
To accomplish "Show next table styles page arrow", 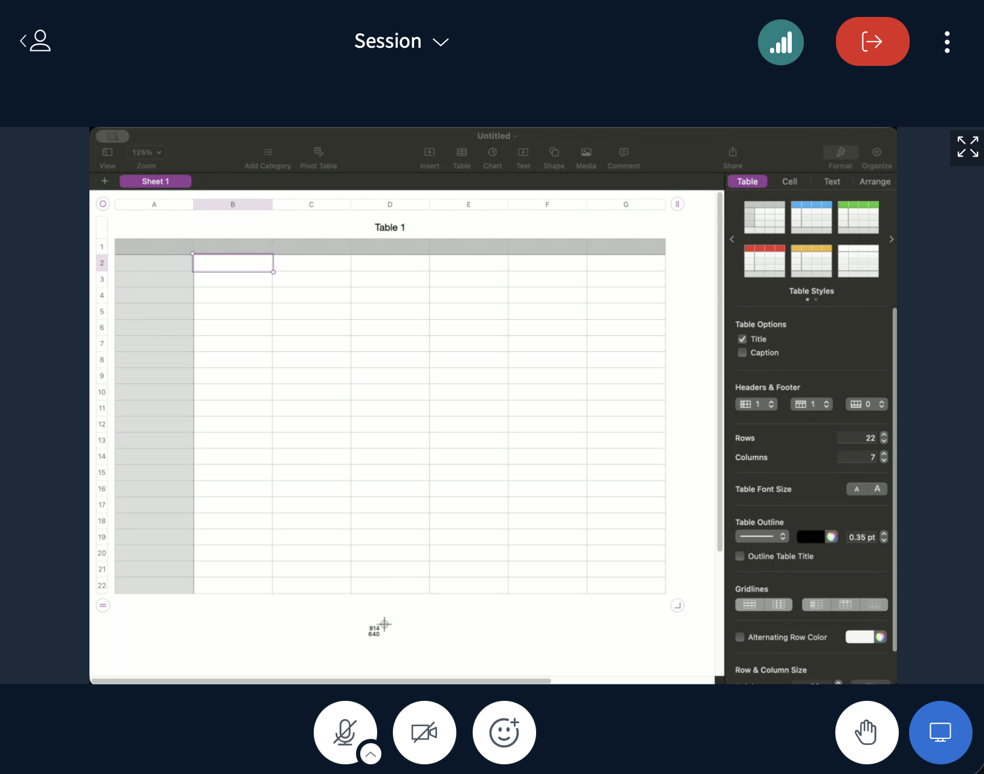I will pos(891,239).
